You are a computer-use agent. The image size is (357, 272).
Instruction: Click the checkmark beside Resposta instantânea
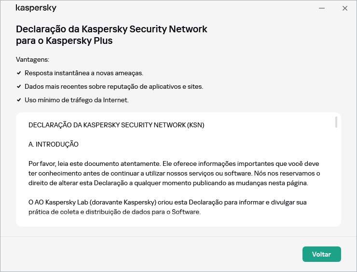coord(19,73)
